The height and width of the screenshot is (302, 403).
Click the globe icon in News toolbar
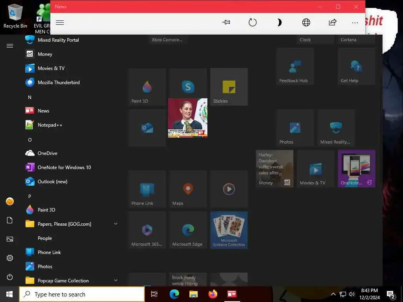coord(306,22)
